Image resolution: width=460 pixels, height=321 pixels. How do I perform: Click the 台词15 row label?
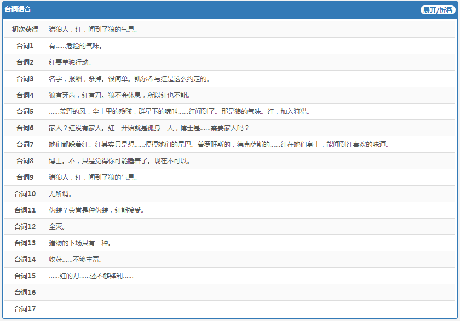click(25, 276)
